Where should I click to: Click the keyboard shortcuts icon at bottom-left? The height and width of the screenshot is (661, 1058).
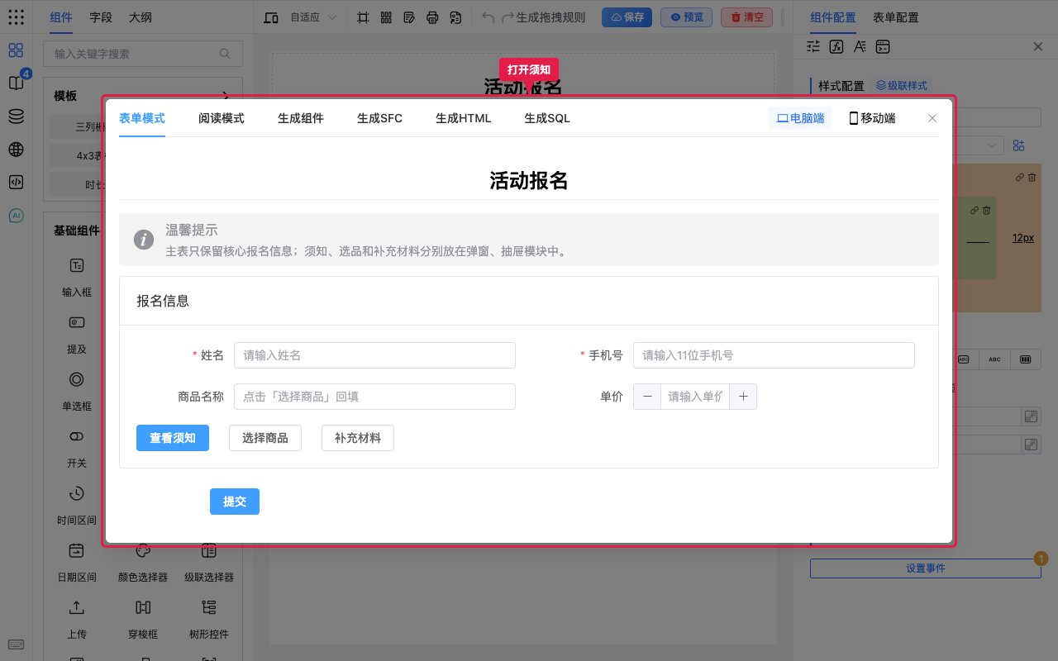pyautogui.click(x=16, y=644)
